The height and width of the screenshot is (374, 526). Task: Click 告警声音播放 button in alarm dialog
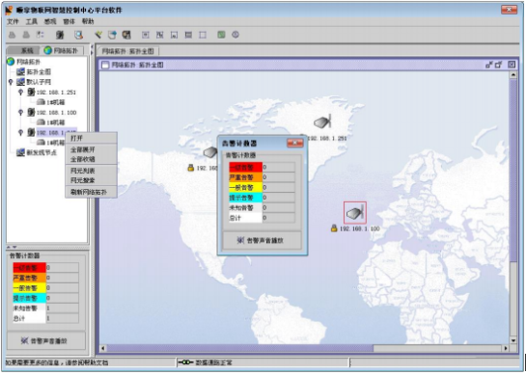[263, 240]
